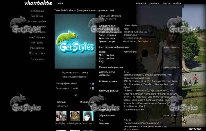Click 12 (Никиты Михалкова) film link

point(136,91)
